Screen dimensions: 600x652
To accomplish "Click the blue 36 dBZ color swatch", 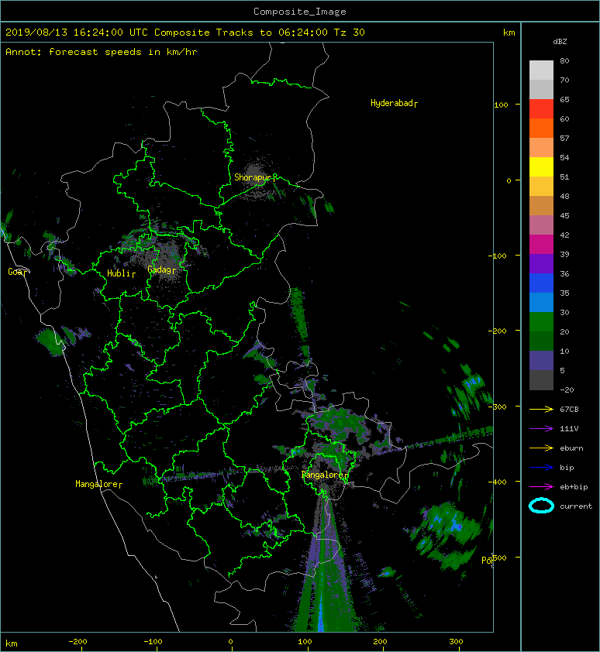I will pos(541,283).
